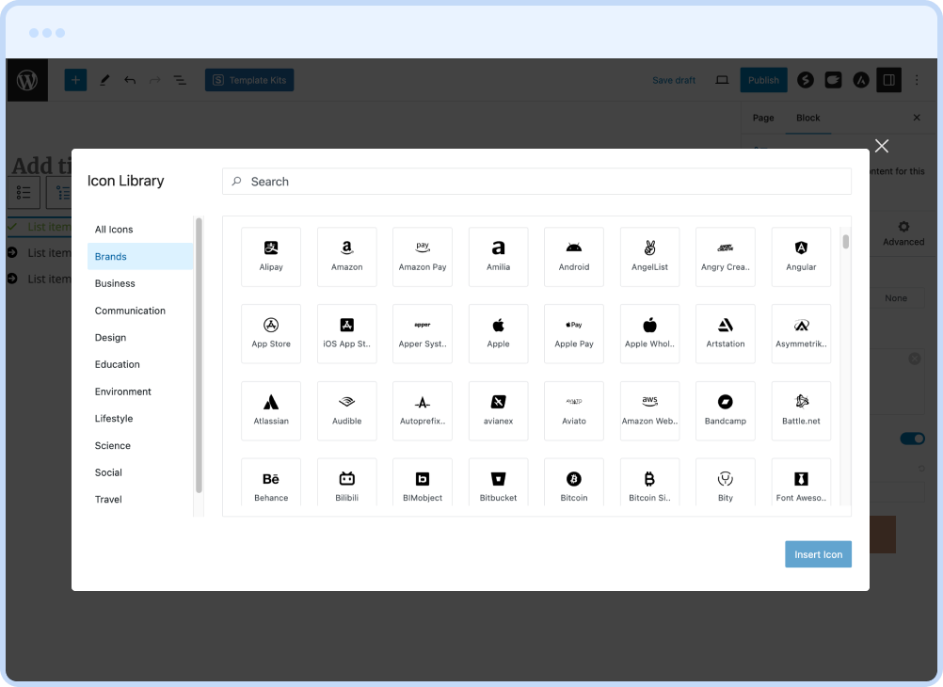Focus the icon library Search field
Screen dimensions: 943x687
536,181
